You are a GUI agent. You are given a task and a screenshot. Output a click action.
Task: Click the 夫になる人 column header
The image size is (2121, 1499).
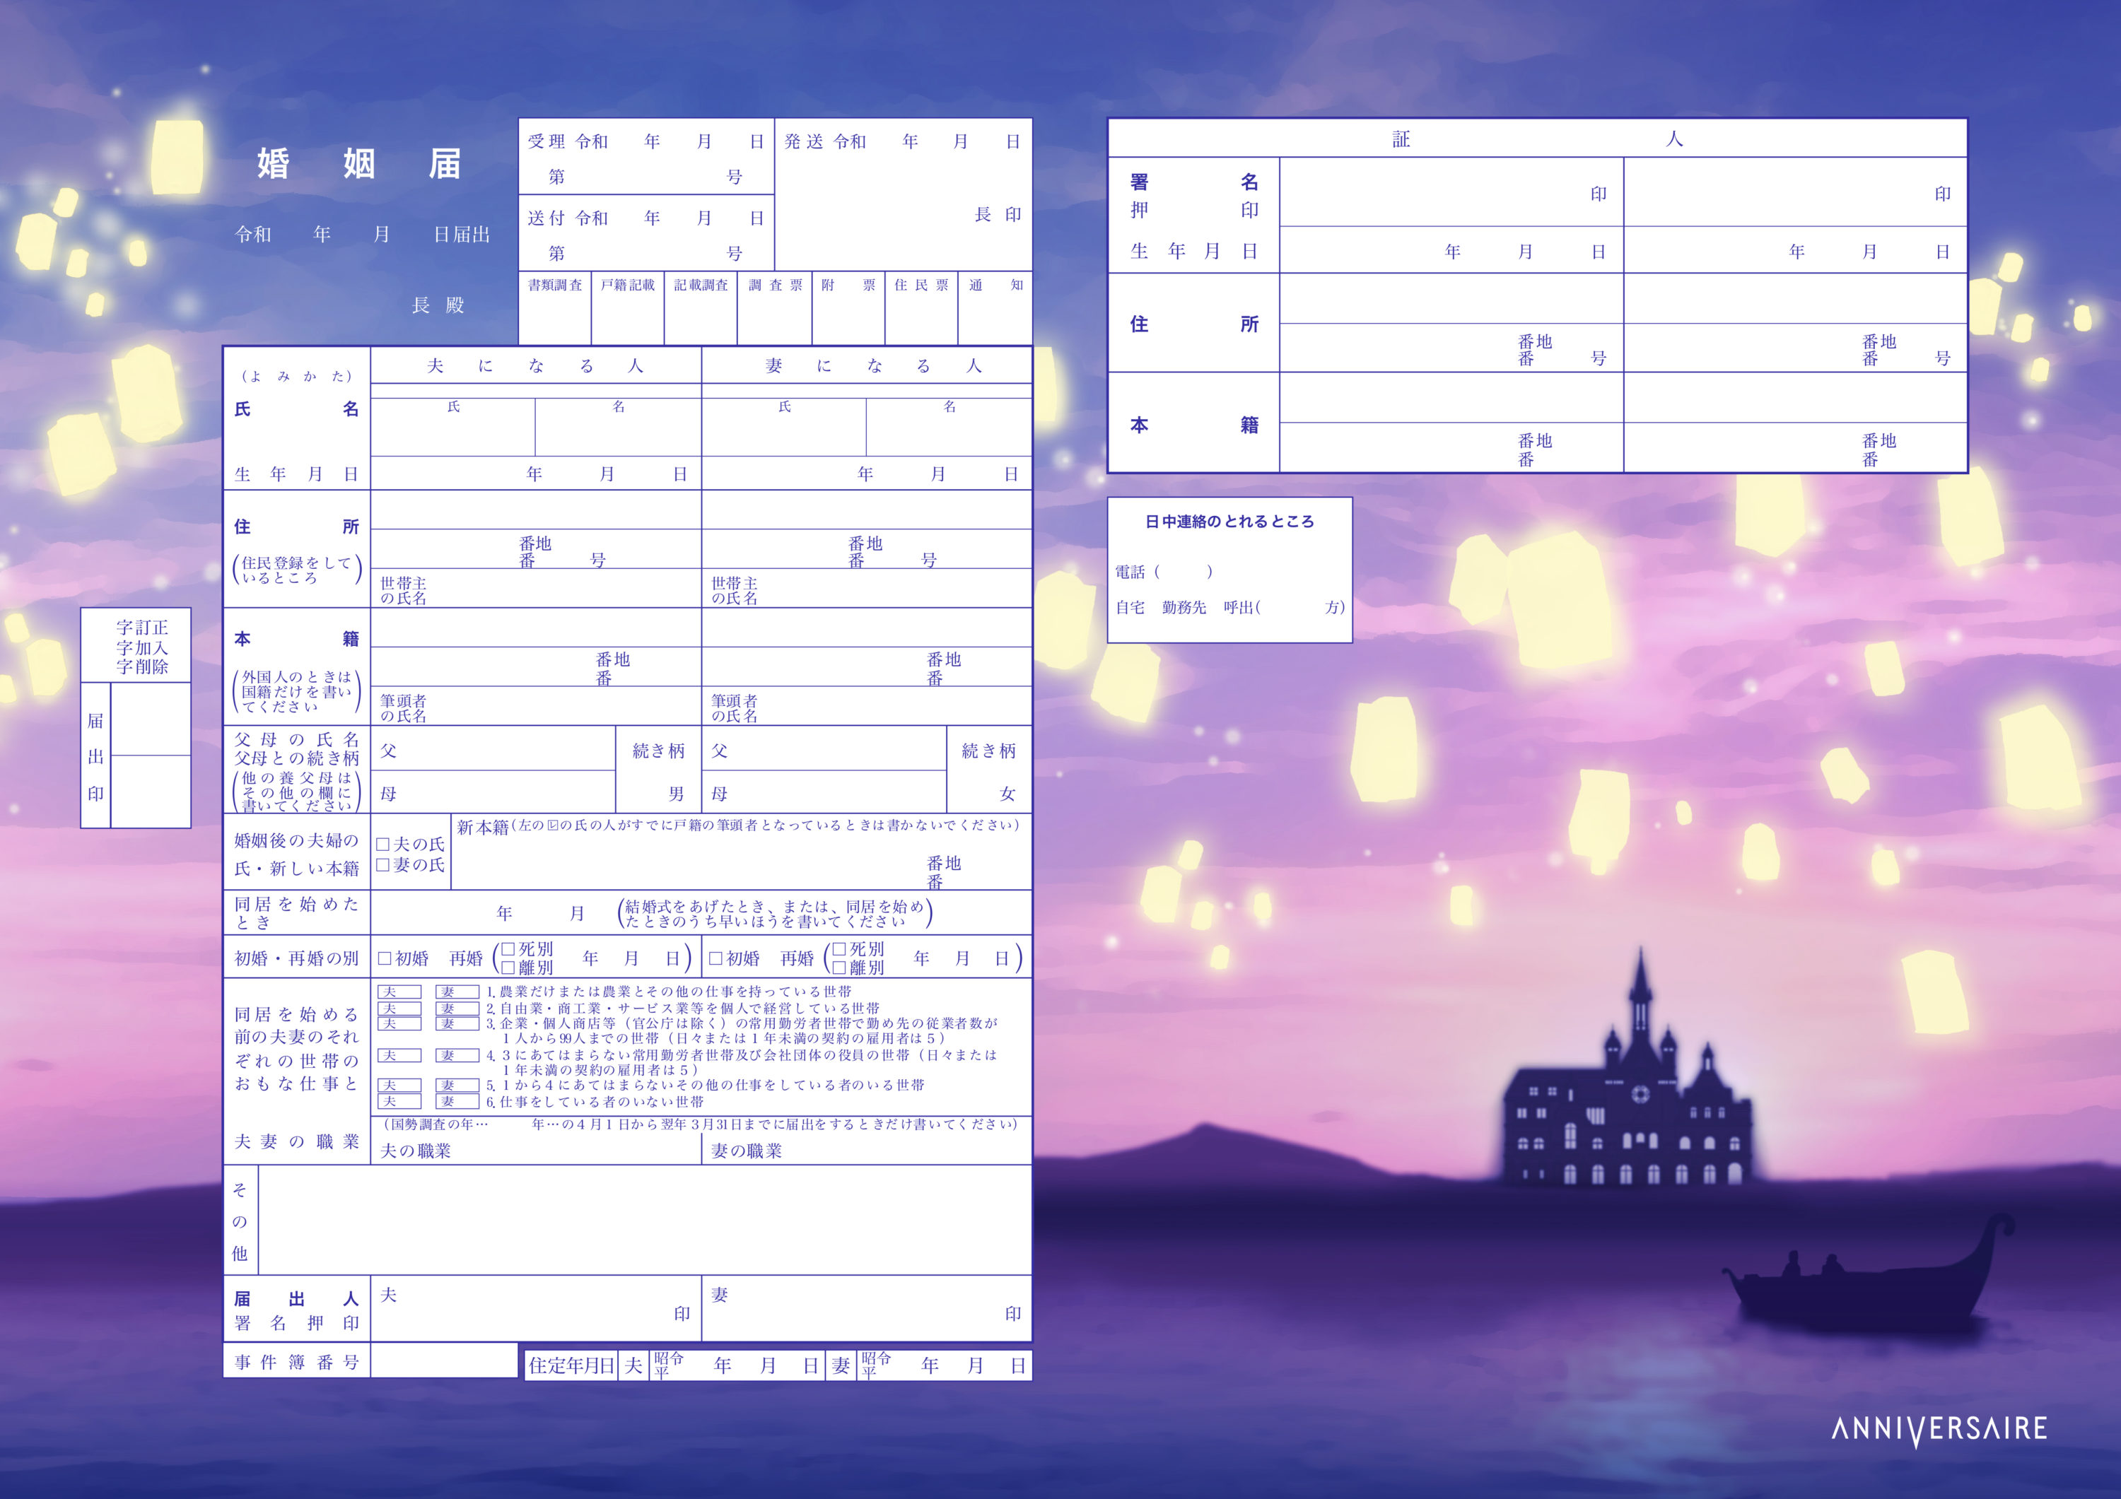(x=536, y=366)
